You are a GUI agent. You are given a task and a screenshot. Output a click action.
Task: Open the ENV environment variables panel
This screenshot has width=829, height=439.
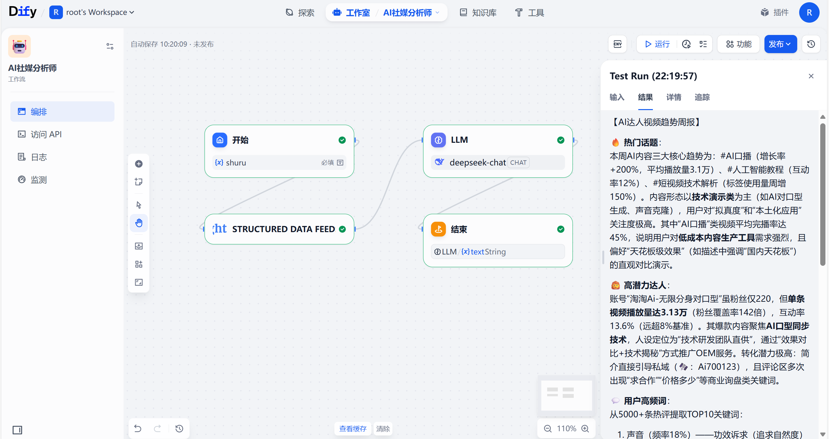coord(618,44)
